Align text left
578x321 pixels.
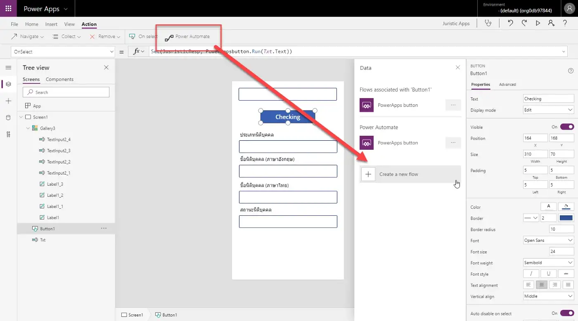coord(529,285)
